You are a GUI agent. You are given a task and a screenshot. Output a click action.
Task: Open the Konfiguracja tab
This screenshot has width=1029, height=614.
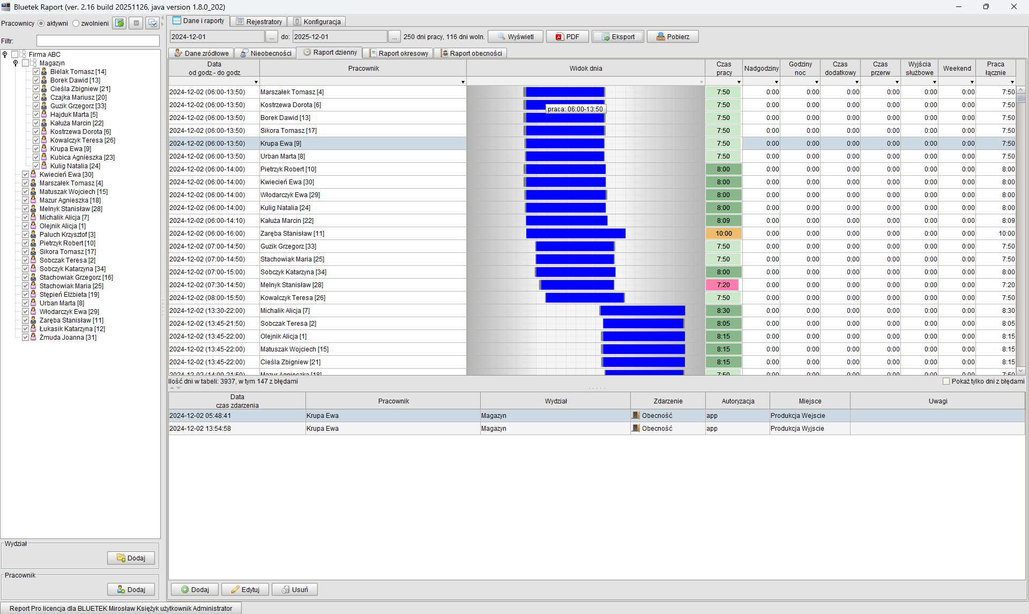pyautogui.click(x=317, y=21)
